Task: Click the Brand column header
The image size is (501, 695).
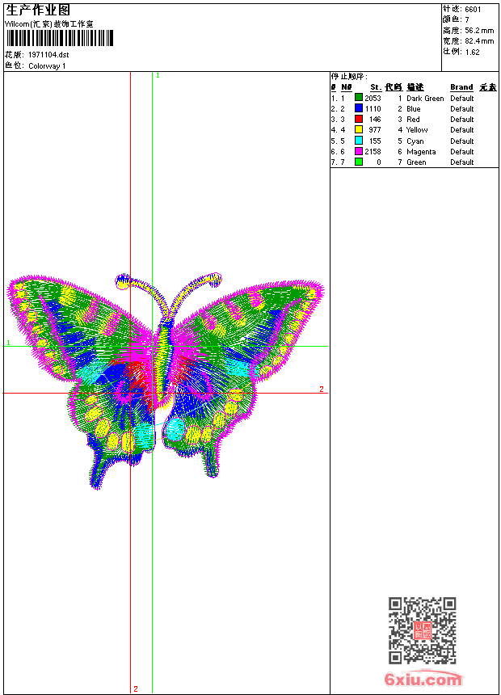Action: point(461,87)
